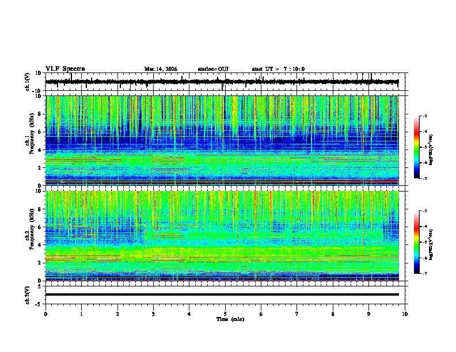Click the "4" kHz tick of ch.2 spectrogram
Image resolution: width=456 pixels, height=352 pixels.
point(40,245)
